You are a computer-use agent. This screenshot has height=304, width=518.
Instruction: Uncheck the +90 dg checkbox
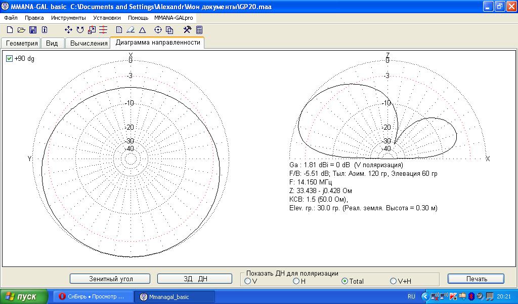click(9, 59)
